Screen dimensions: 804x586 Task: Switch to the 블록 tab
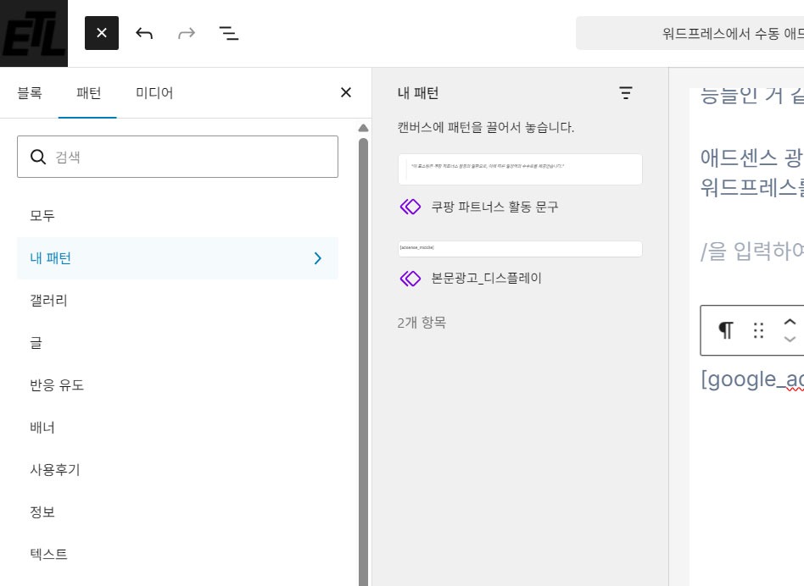(x=30, y=93)
